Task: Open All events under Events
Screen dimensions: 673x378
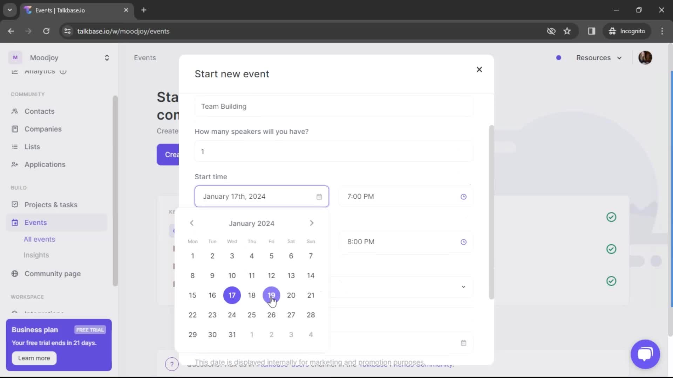Action: [x=39, y=239]
